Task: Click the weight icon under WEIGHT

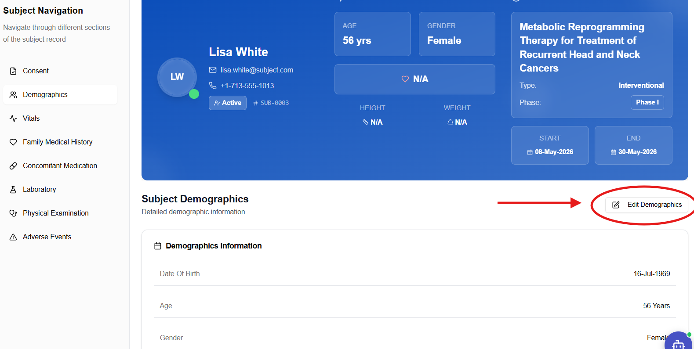Action: [x=450, y=122]
